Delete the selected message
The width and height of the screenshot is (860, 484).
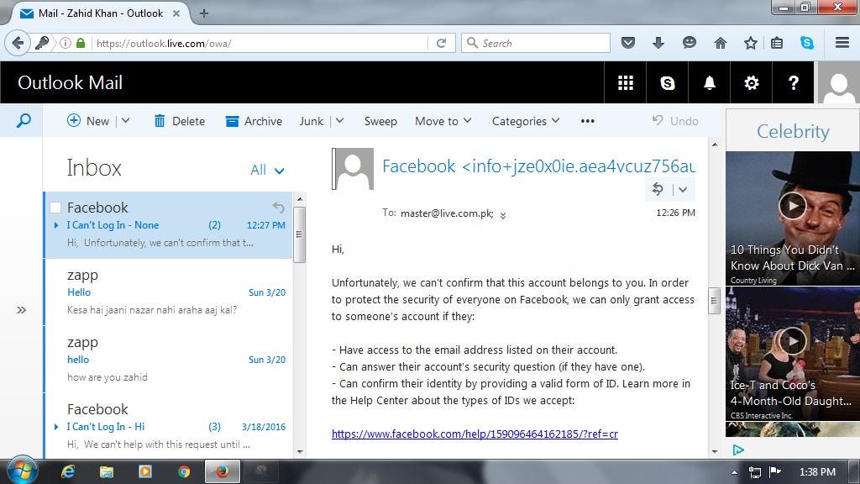point(180,121)
